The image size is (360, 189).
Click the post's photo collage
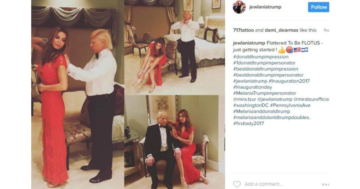click(128, 94)
